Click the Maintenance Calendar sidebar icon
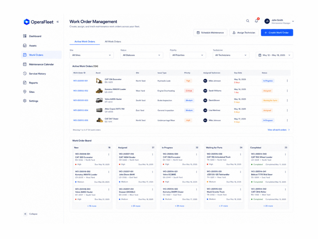The image size is (318, 239). [25, 64]
